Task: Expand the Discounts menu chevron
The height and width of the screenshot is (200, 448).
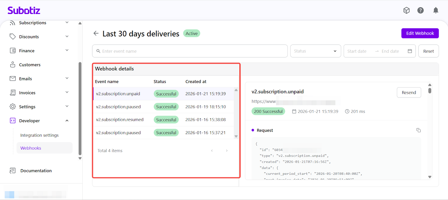Action: pos(67,36)
